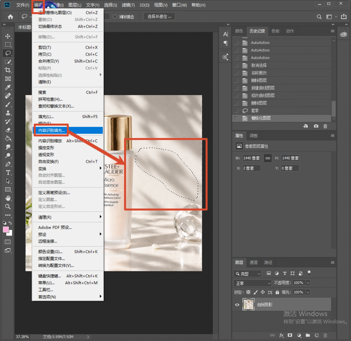Click the pink foreground color swatch
This screenshot has height=341, width=351.
point(6,230)
